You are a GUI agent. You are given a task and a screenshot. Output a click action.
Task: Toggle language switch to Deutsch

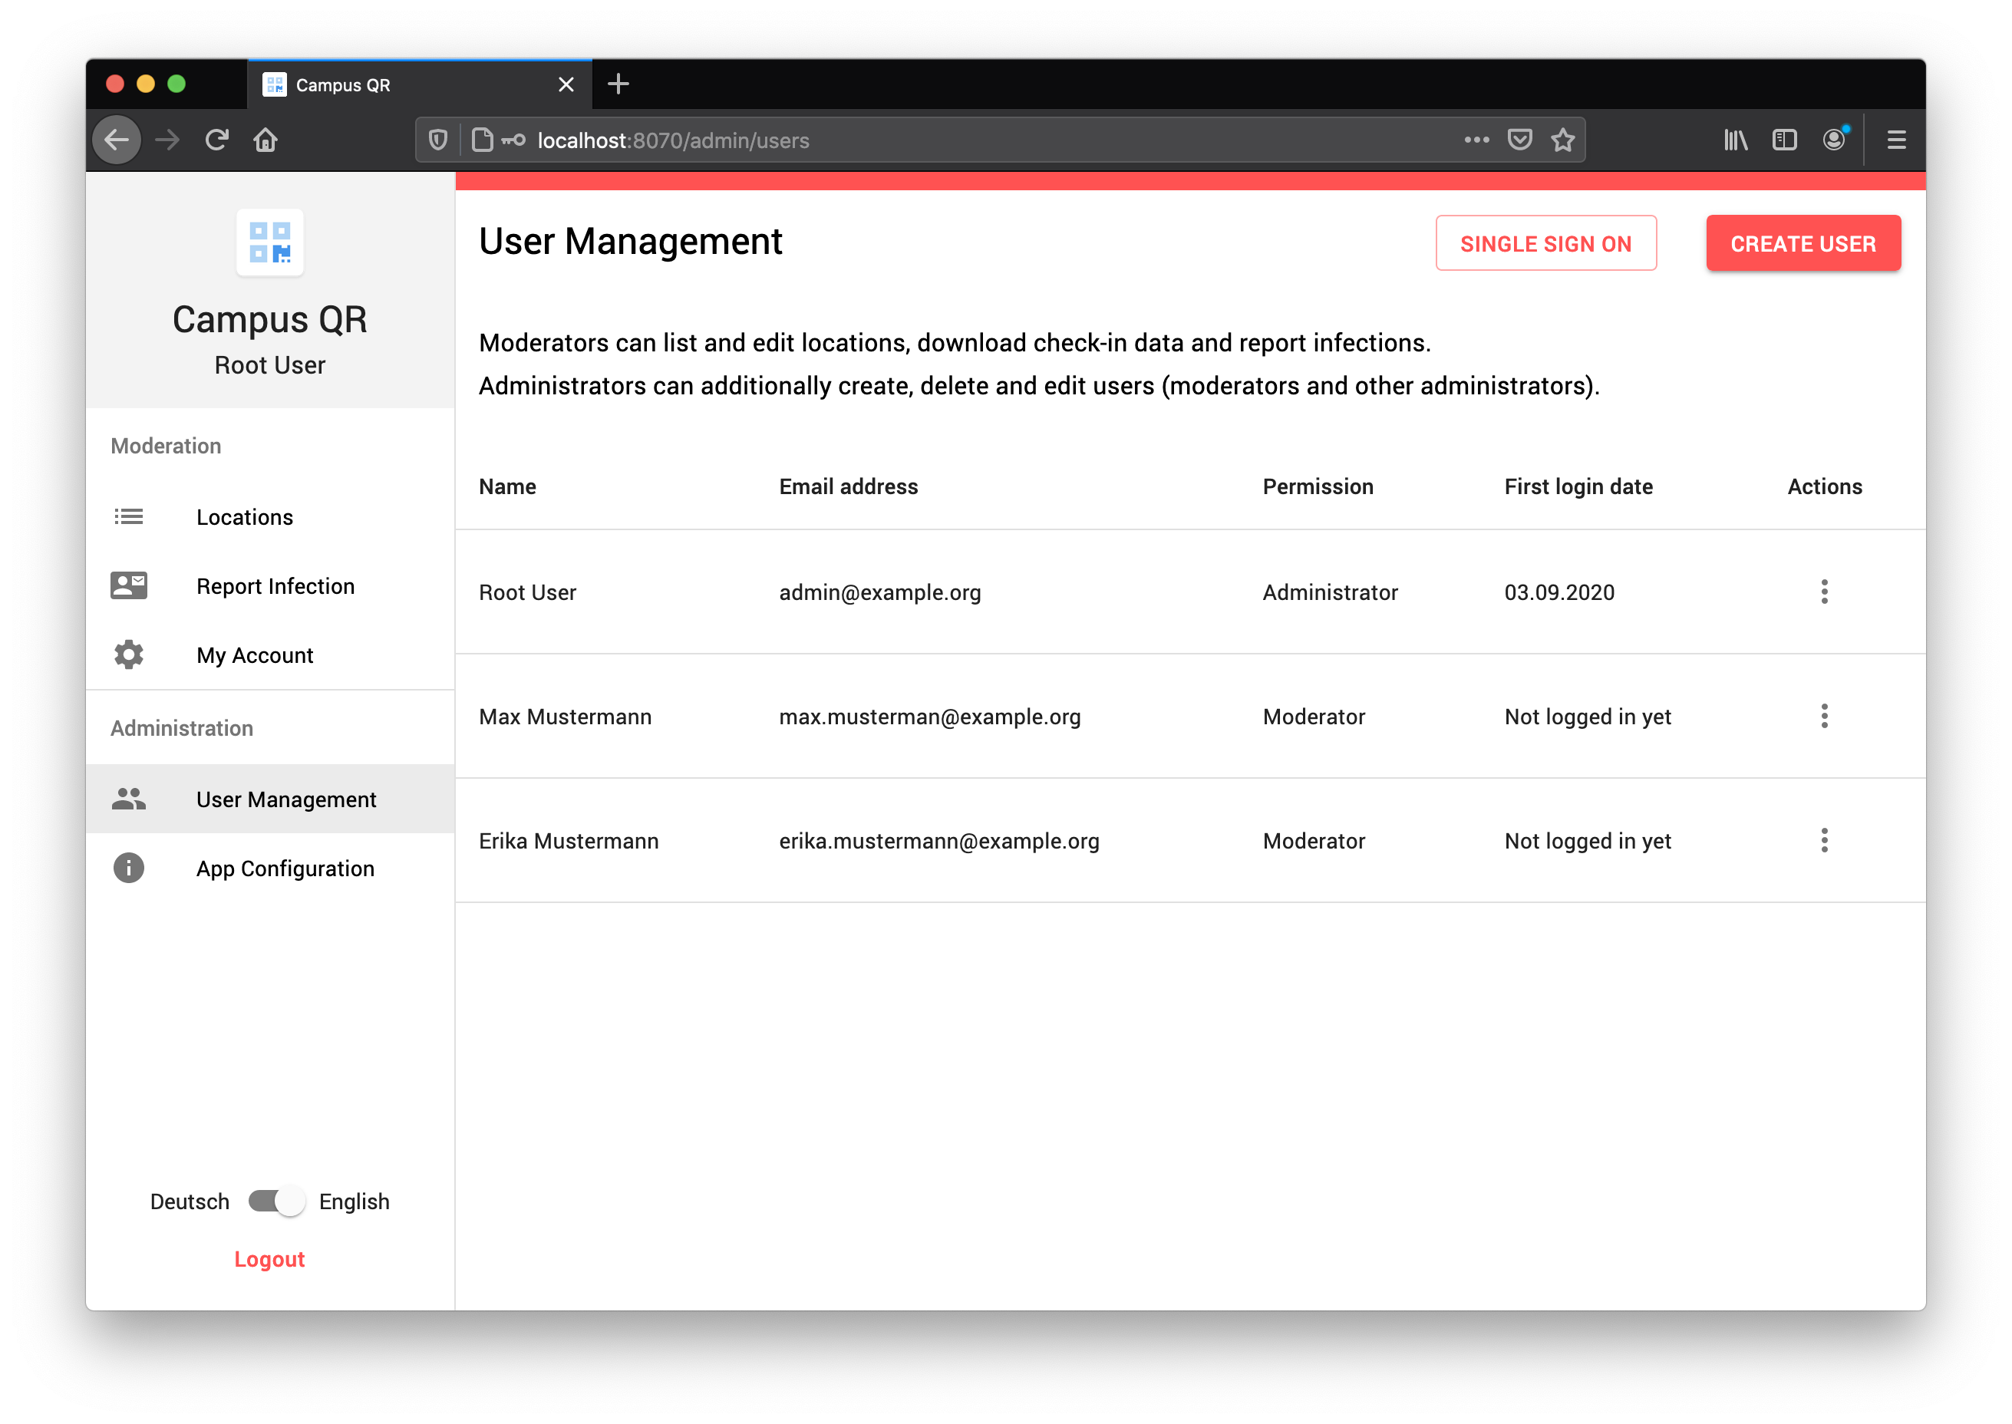click(269, 1202)
